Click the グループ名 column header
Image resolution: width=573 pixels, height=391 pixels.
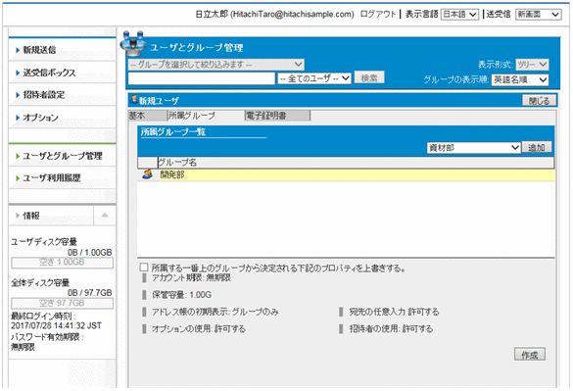coord(356,163)
